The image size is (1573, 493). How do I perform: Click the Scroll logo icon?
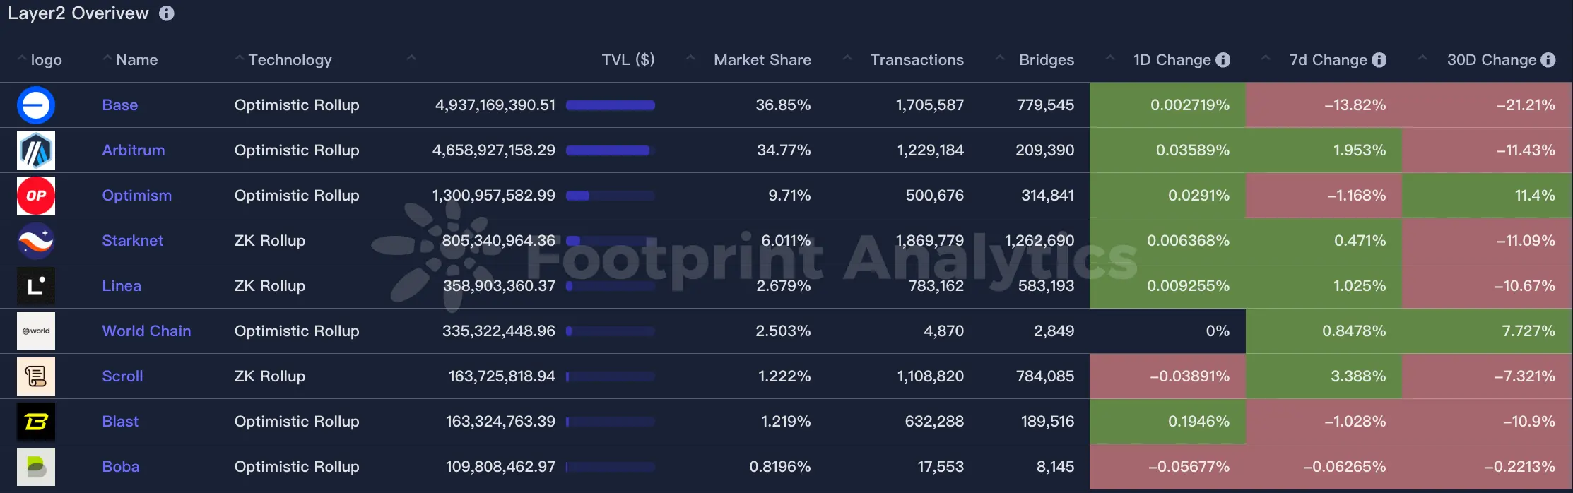tap(36, 376)
